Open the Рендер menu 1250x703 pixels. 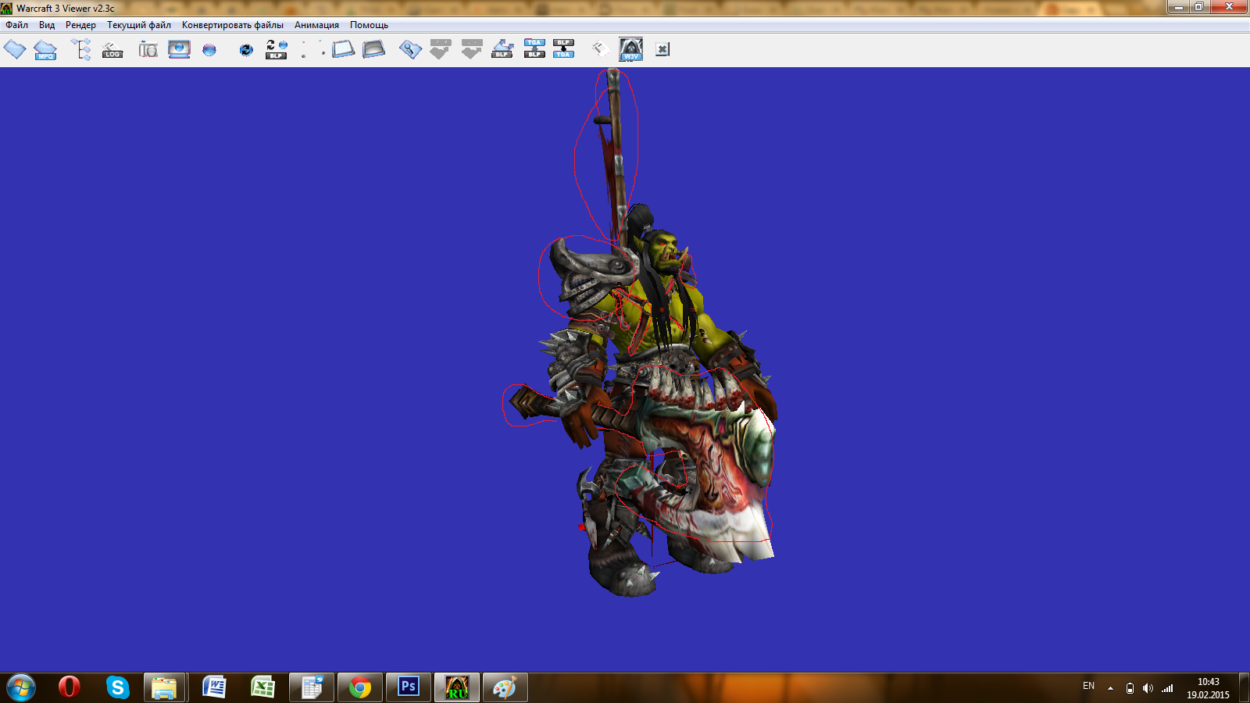(80, 25)
